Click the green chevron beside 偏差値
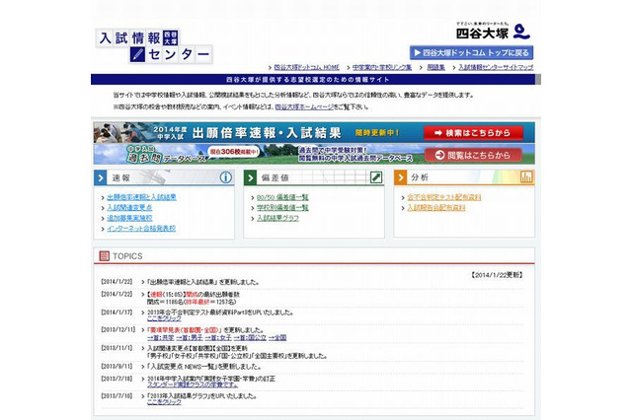 [250, 177]
